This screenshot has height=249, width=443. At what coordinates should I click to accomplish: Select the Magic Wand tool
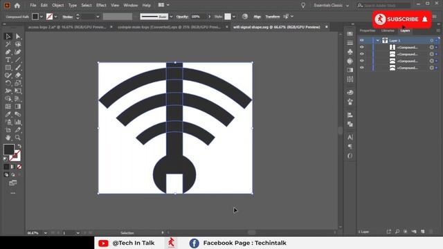[x=8, y=44]
